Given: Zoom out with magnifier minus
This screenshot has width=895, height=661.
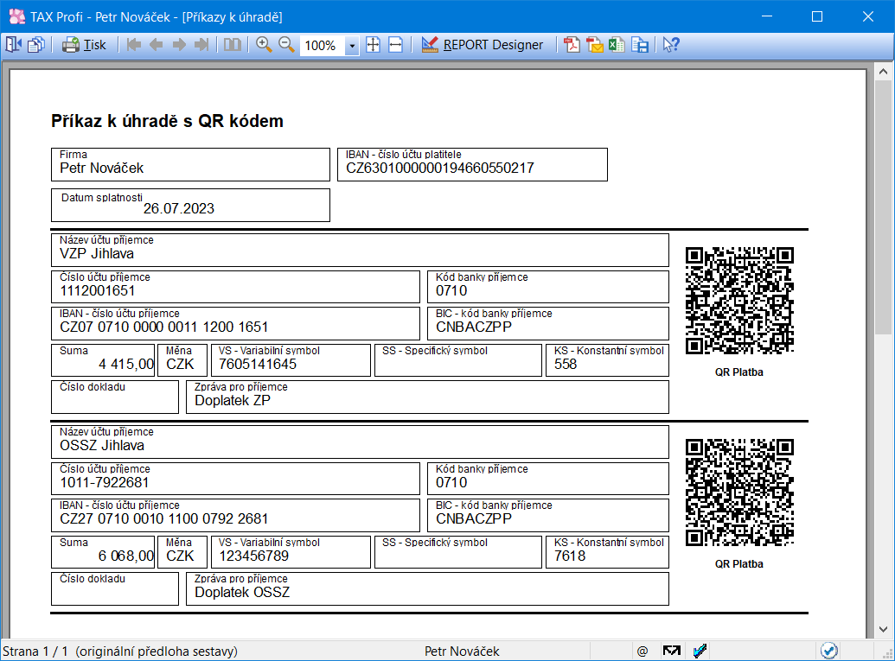Looking at the screenshot, I should 286,44.
